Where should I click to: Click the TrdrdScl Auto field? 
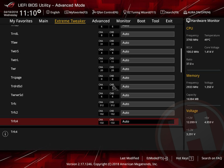(147, 87)
